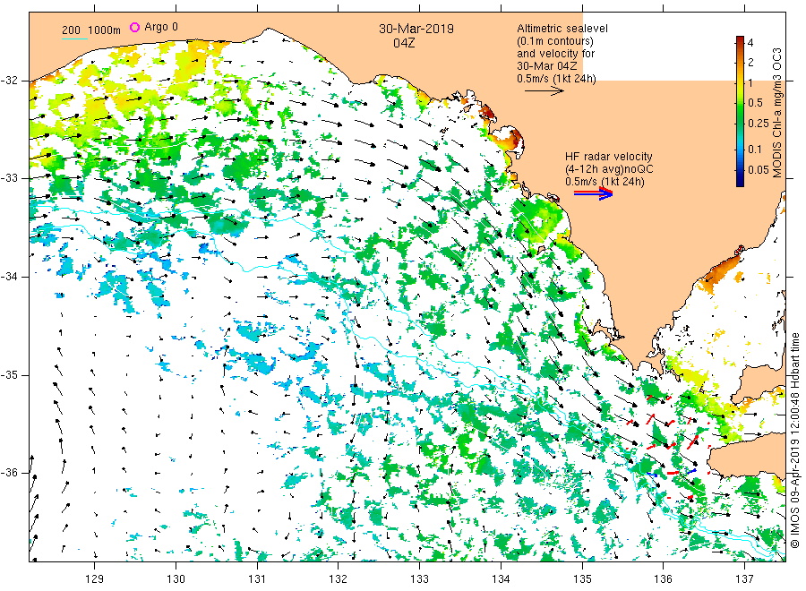Click the longitude label 130
The image size is (806, 591).
(x=176, y=579)
